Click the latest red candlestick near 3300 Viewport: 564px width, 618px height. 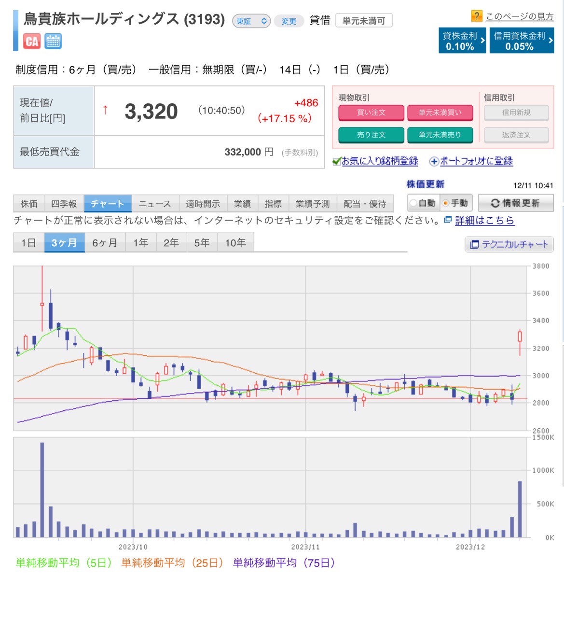pos(520,337)
